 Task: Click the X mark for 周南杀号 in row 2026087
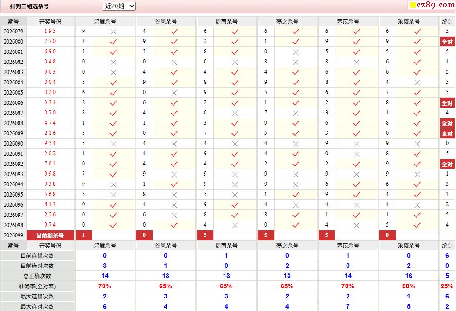point(235,113)
